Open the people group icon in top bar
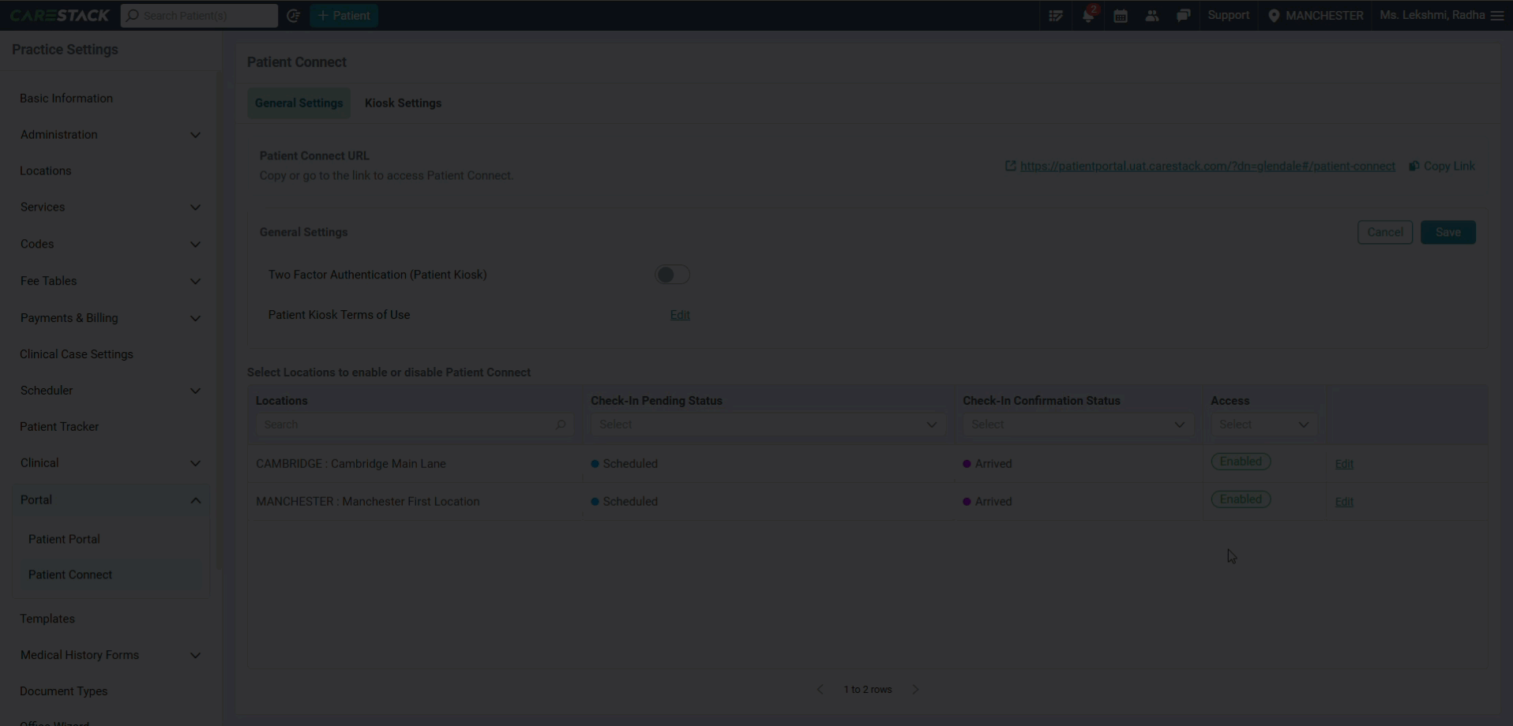 (1152, 16)
